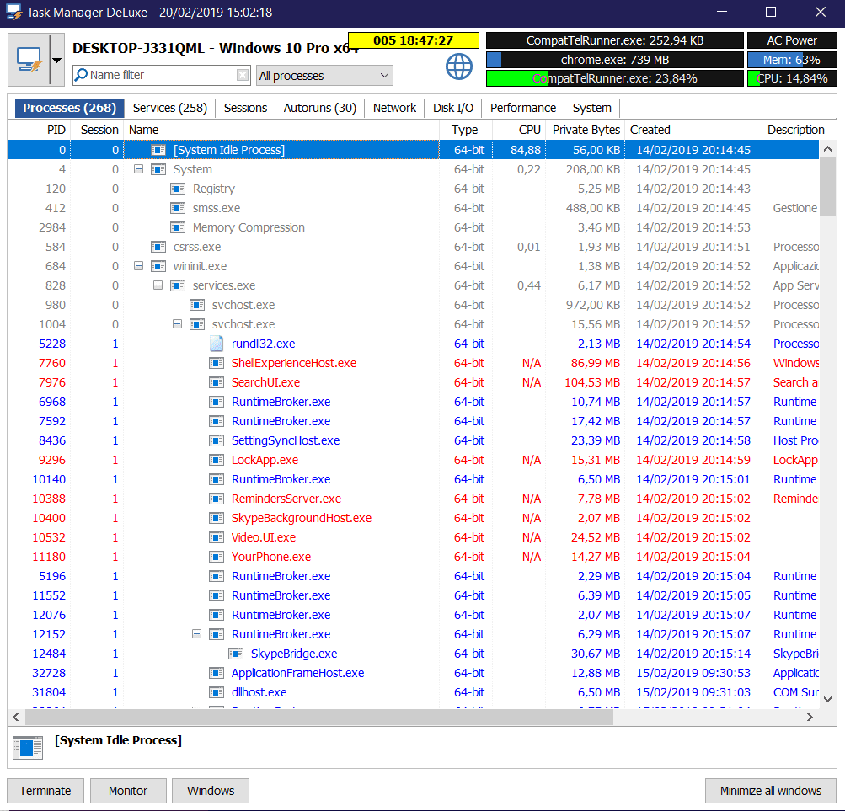The width and height of the screenshot is (845, 811).
Task: Click the rundll32.exe file icon
Action: tap(217, 344)
